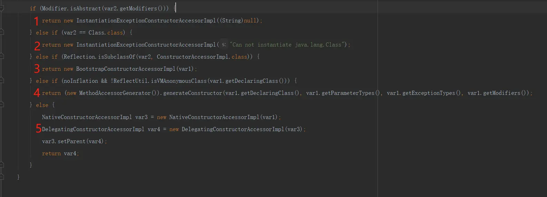The height and width of the screenshot is (197, 547).
Task: Toggle the fold marker beside 'else if (var2 == Class.class)'
Action: pos(1,32)
